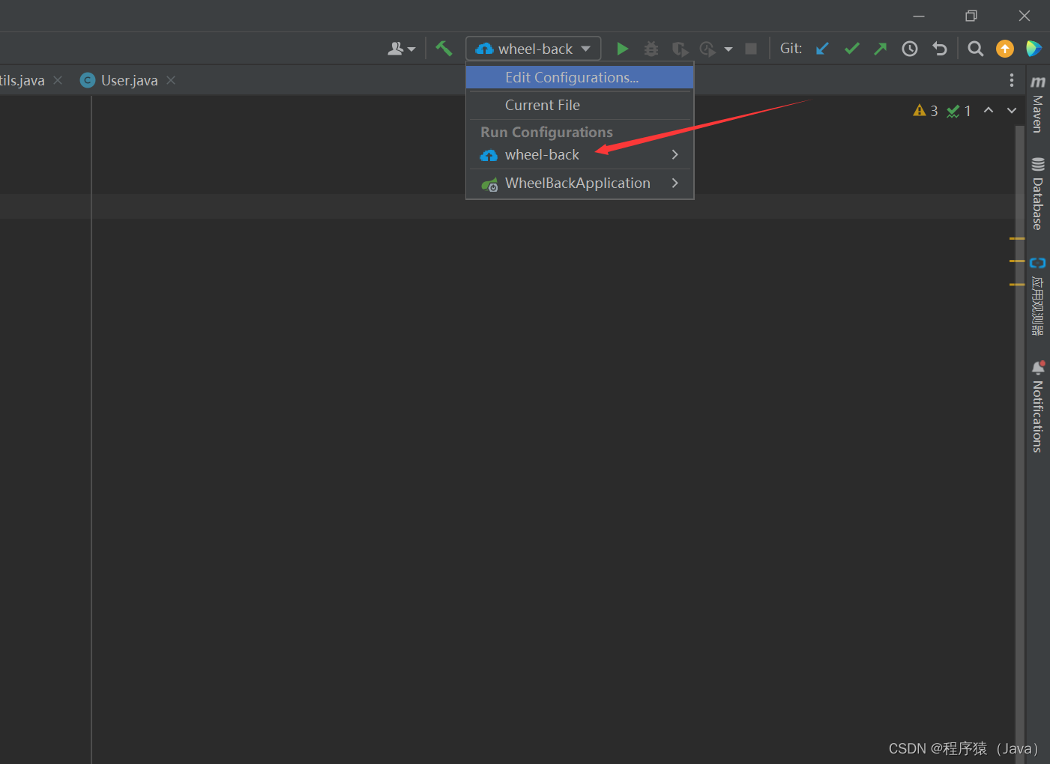This screenshot has width=1050, height=764.
Task: Click the tils.java tab label
Action: point(22,80)
